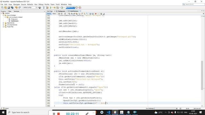Collapse the com.mycompany.notepad package node
This screenshot has height=115, width=205.
pos(5,17)
